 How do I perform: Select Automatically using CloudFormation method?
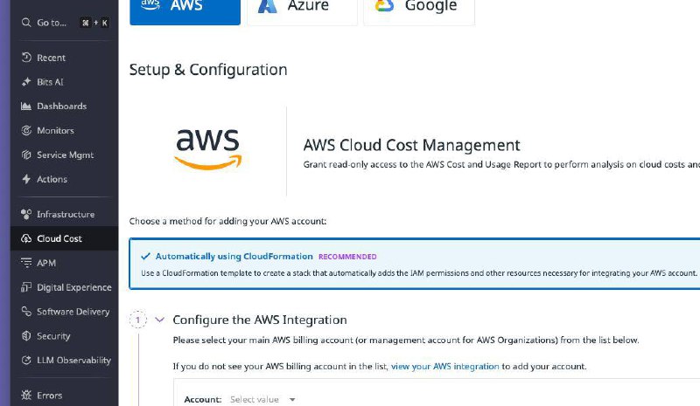click(x=414, y=264)
